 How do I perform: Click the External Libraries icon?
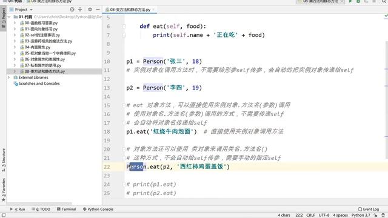16,78
